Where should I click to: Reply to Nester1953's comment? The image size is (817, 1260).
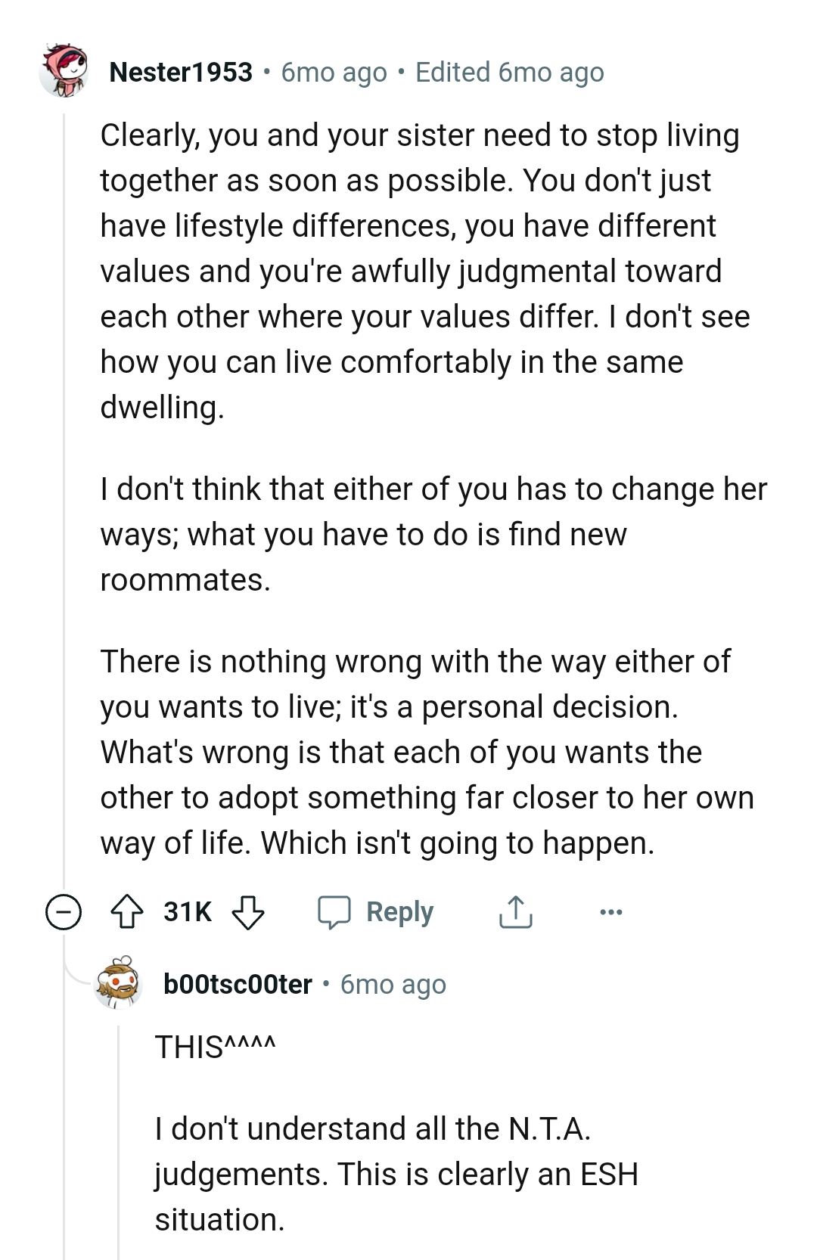click(376, 911)
